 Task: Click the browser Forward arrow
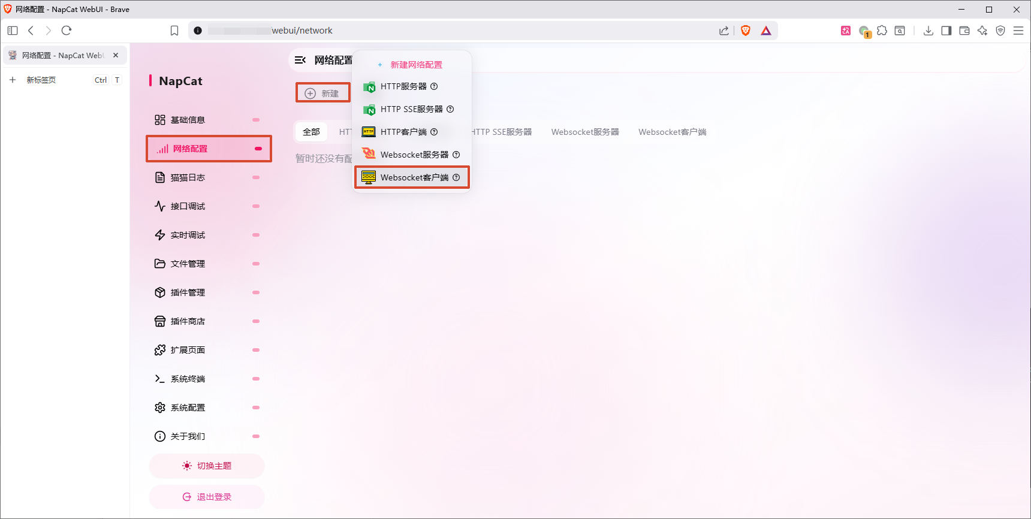point(49,31)
